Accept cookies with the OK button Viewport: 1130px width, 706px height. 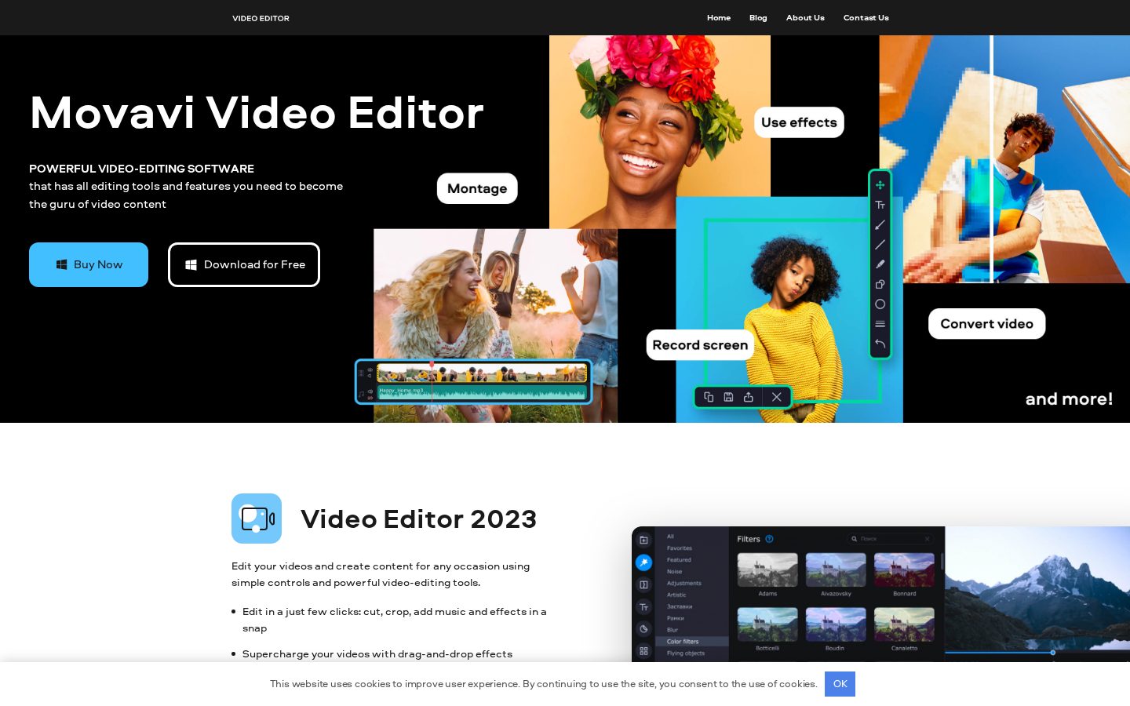(840, 684)
